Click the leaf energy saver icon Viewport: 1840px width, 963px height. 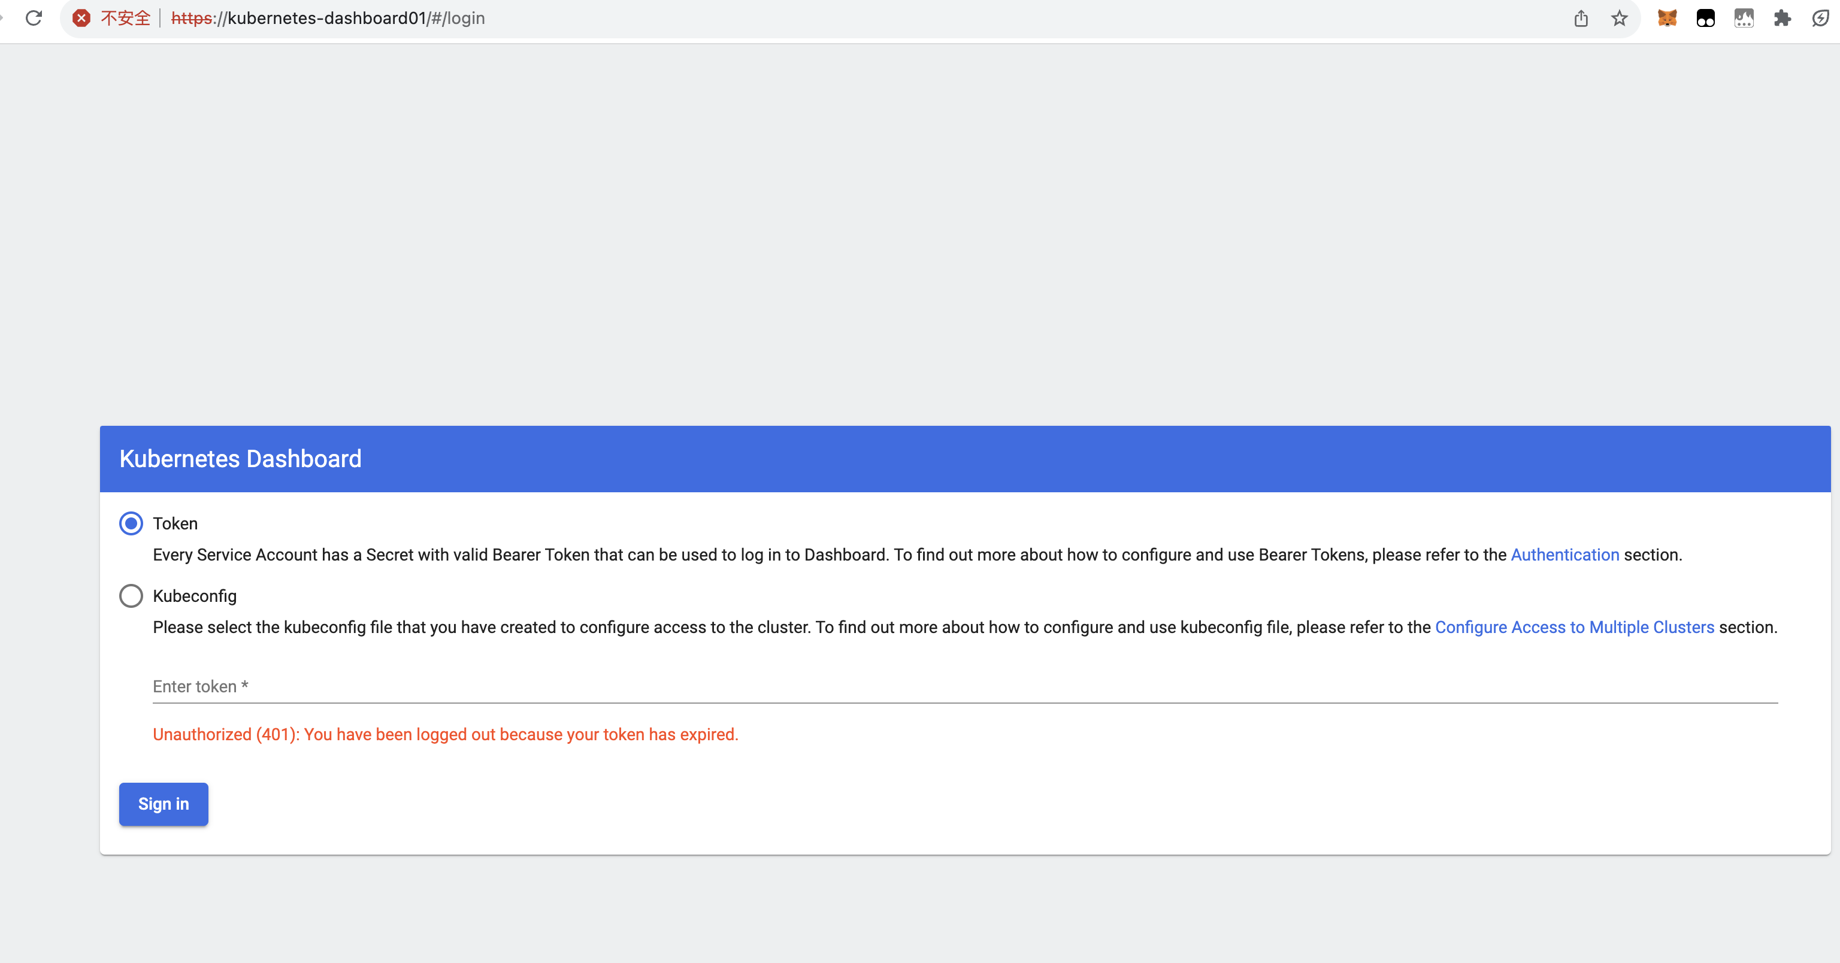pyautogui.click(x=1820, y=18)
